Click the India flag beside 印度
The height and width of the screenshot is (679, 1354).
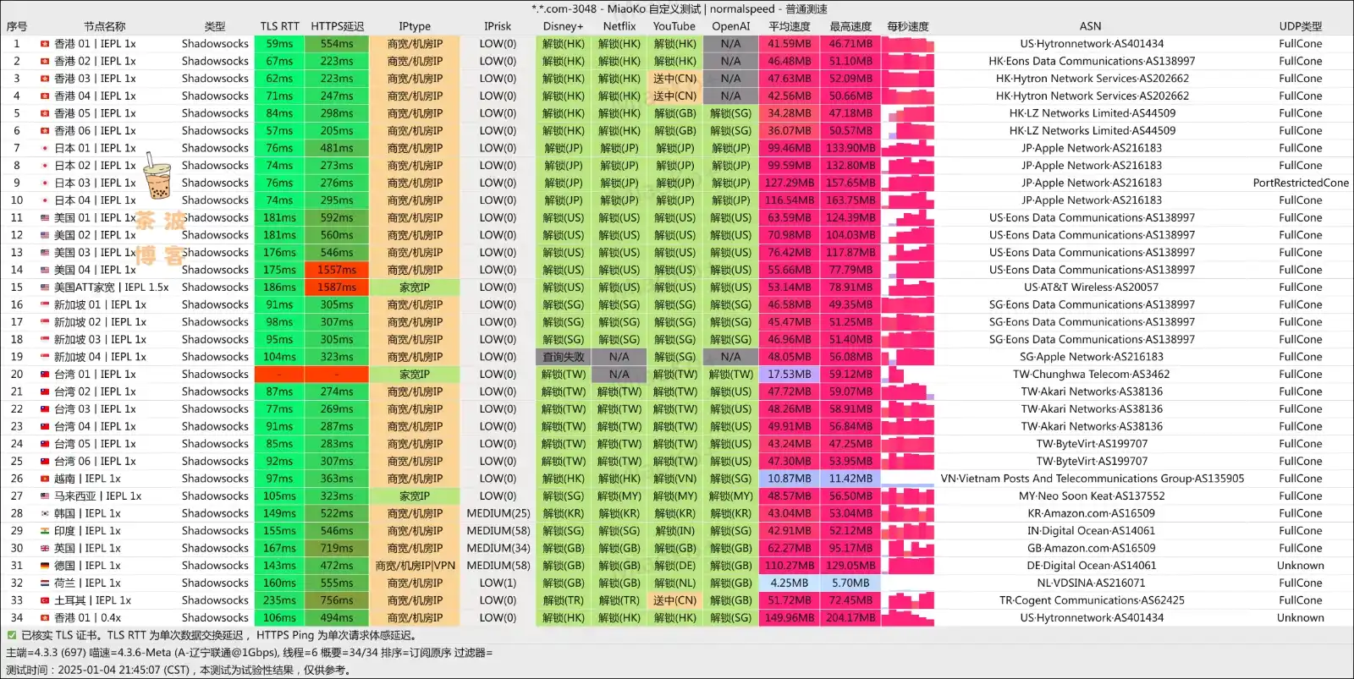pos(45,531)
